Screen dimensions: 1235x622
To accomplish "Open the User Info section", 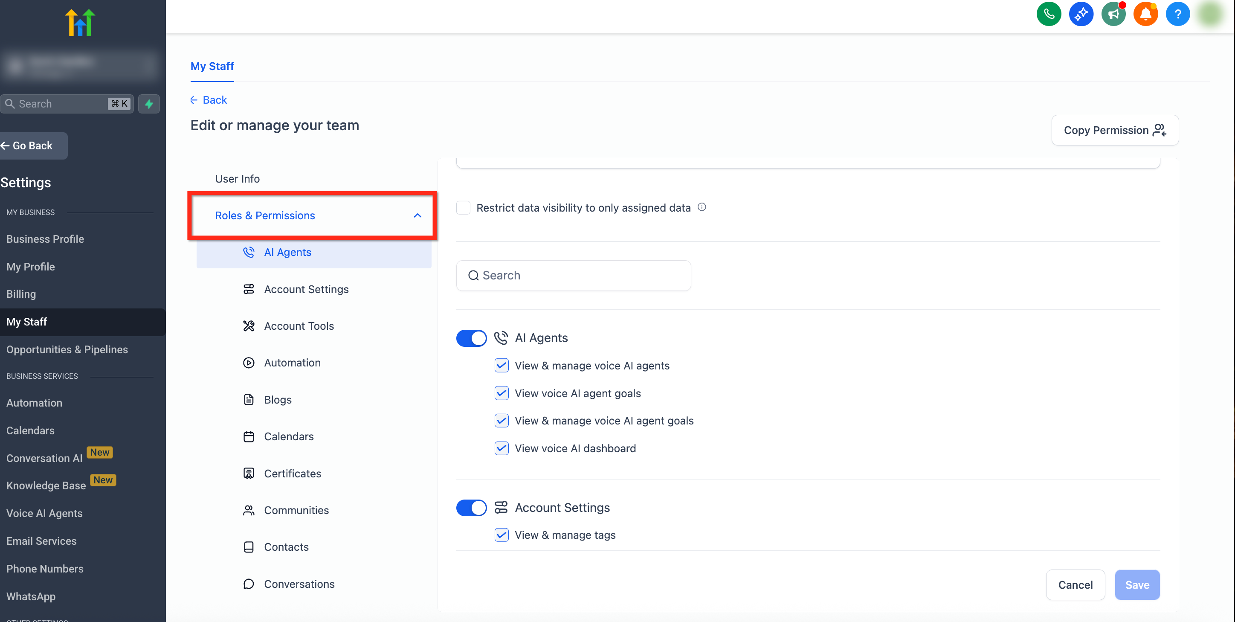I will (x=237, y=179).
